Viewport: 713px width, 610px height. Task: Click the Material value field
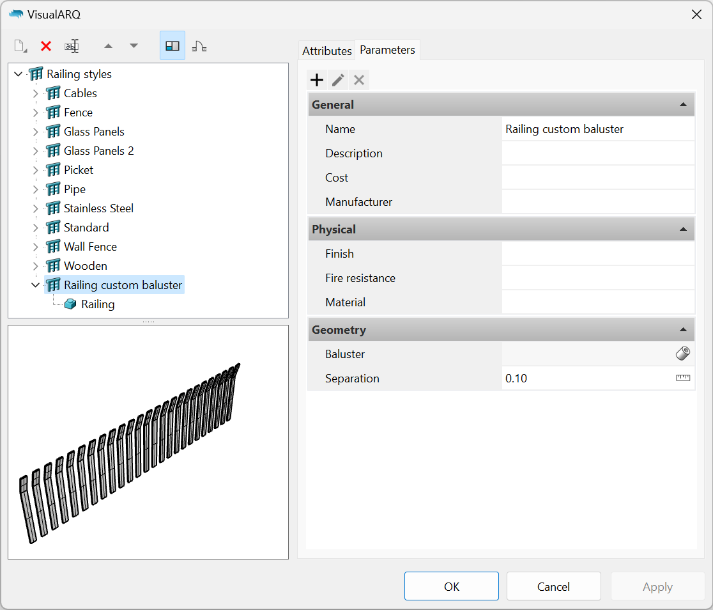598,302
